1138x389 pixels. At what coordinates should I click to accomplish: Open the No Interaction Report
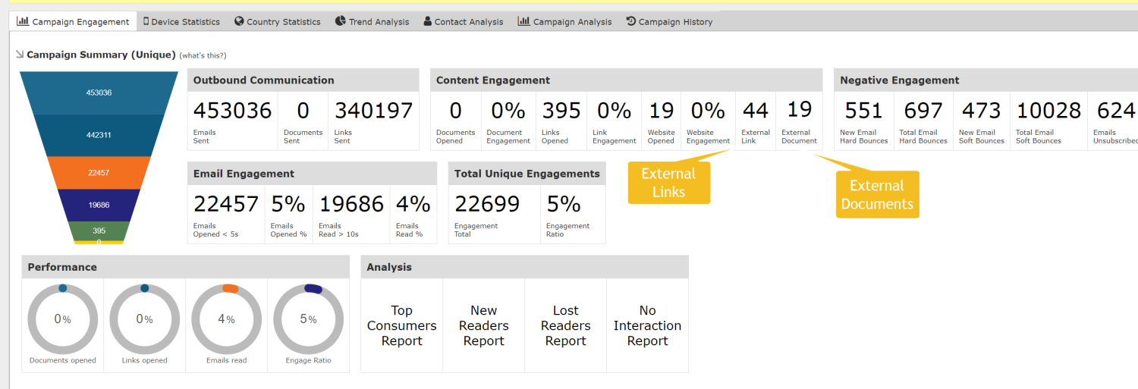pyautogui.click(x=647, y=326)
